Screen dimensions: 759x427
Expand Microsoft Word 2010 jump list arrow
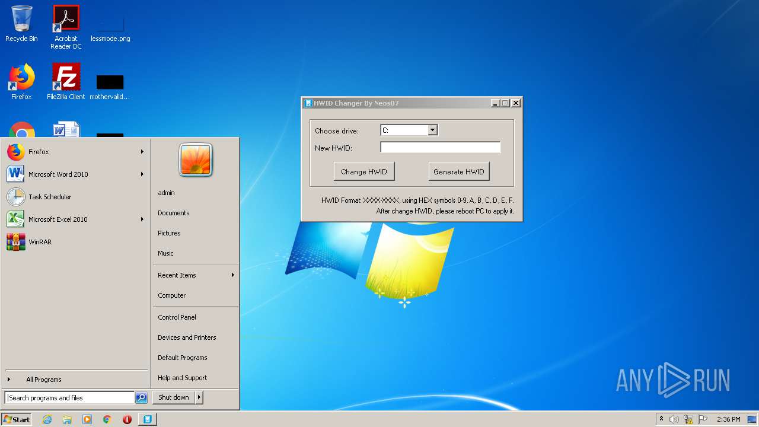point(142,174)
